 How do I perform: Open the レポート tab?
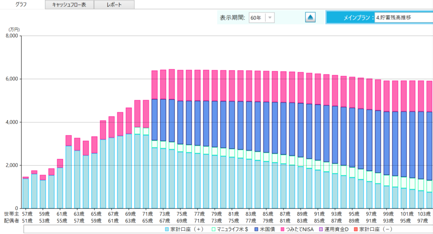[x=114, y=5]
